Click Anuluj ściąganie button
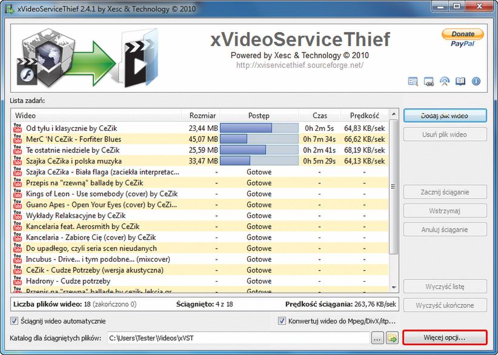Screen dimensions: 498x355 click(445, 229)
